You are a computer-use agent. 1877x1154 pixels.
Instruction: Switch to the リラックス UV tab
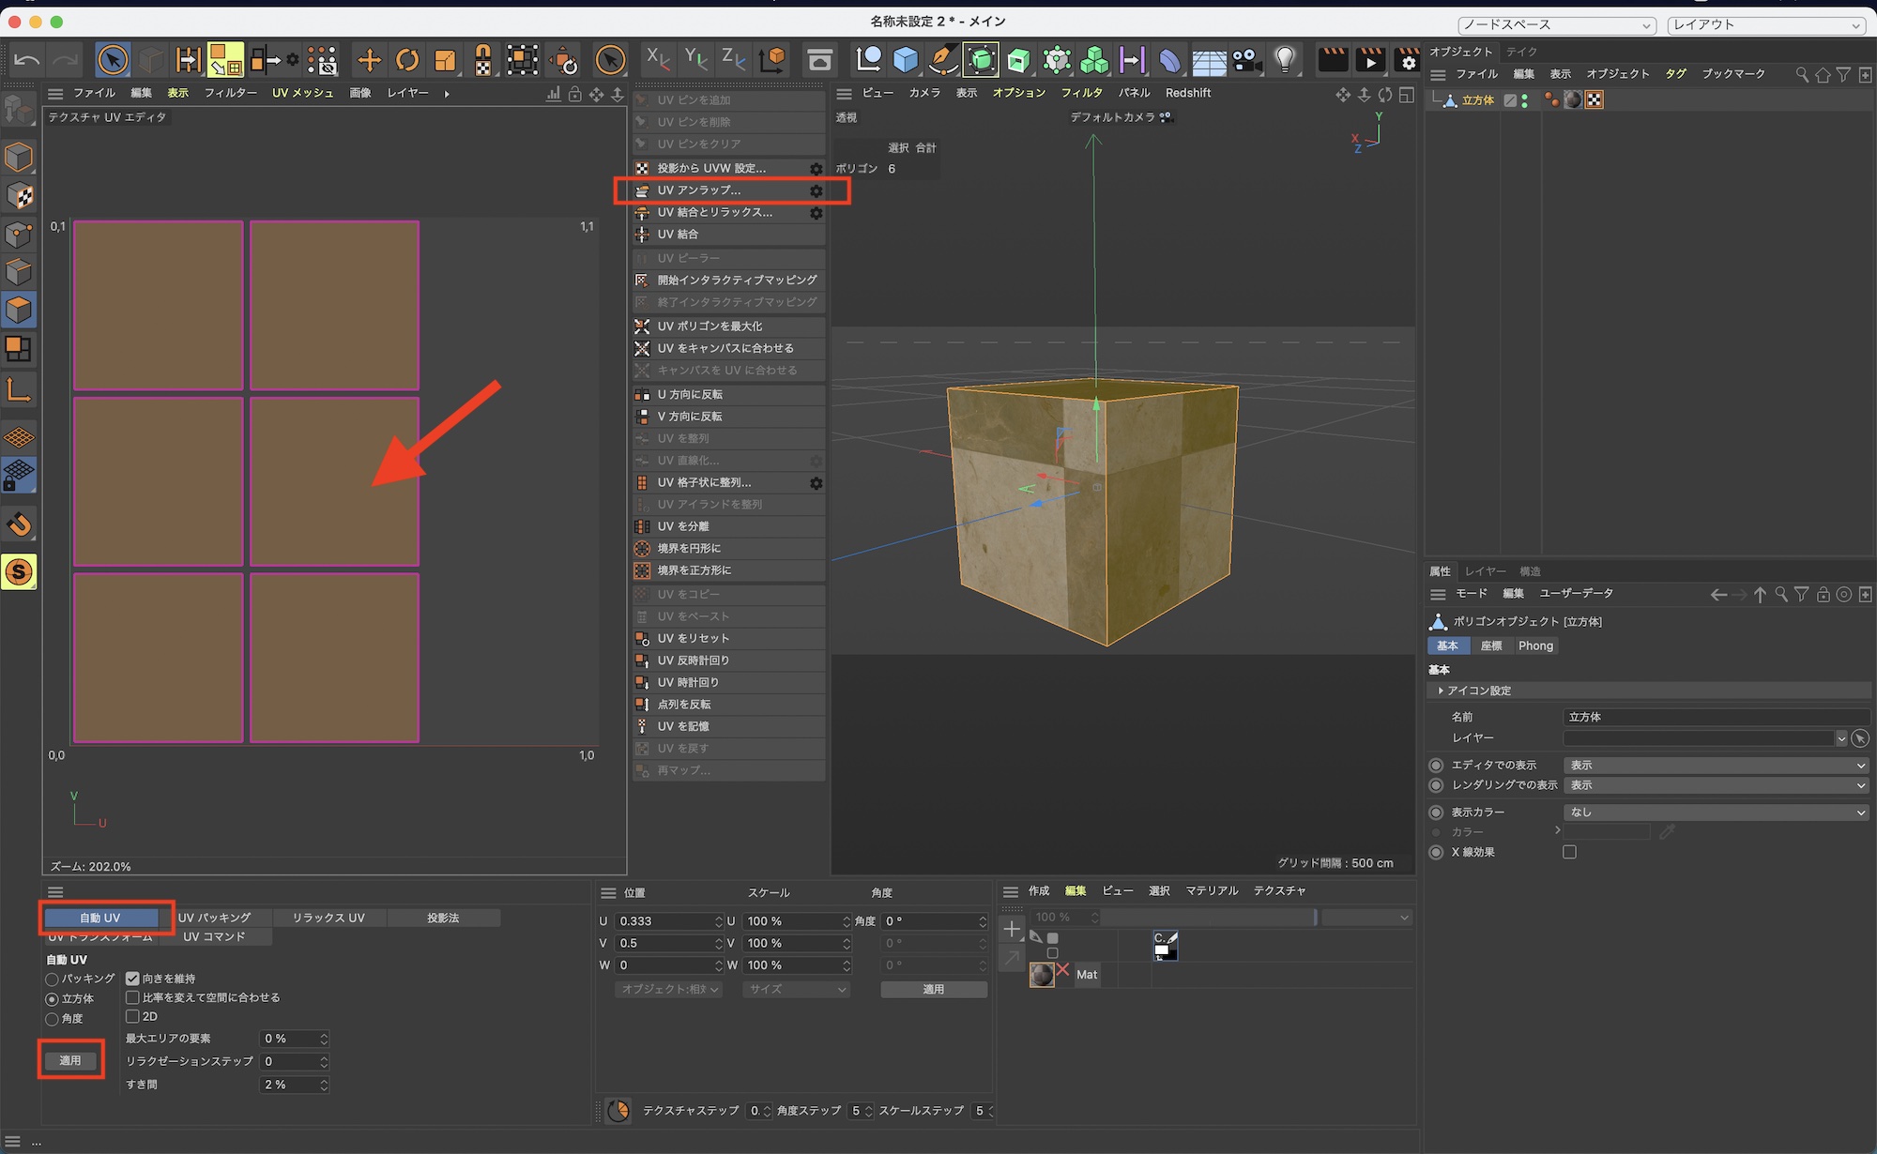(x=328, y=918)
